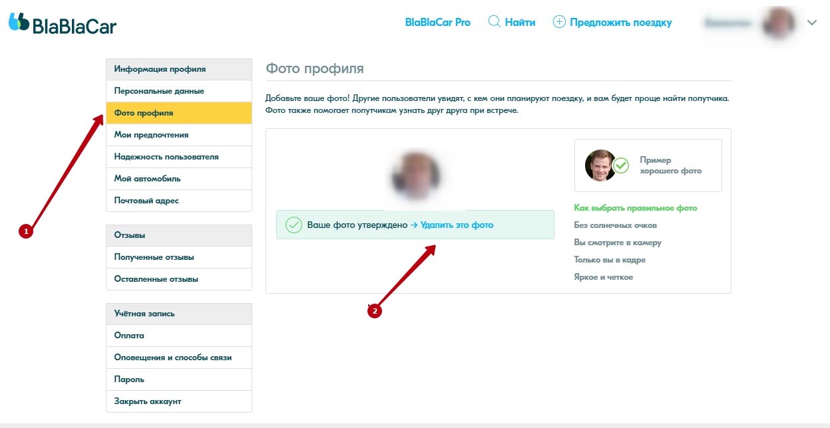Open the account dropdown chevron

(811, 23)
